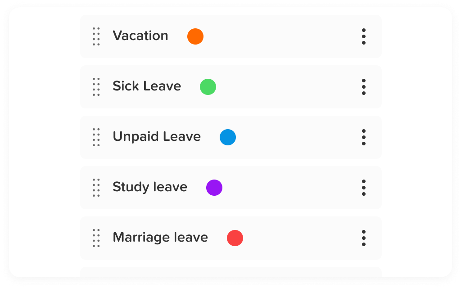
Task: Click the purple Study leave color dot
Action: coord(214,188)
